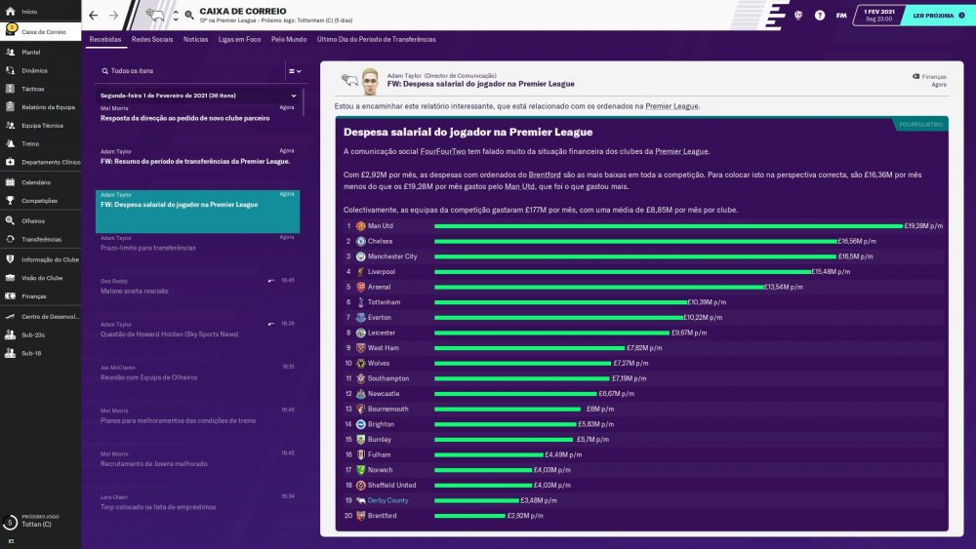Click the Derby County club crest in header

click(x=155, y=15)
